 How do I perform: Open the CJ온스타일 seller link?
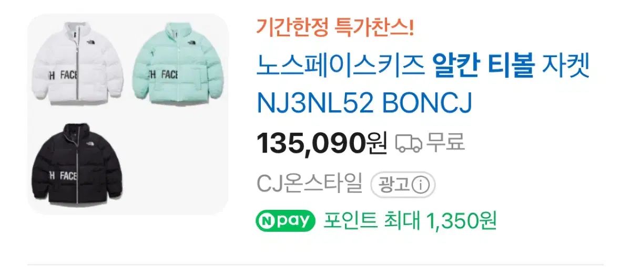tap(309, 184)
